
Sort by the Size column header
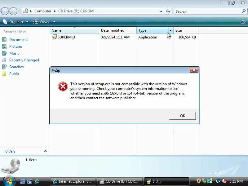186,30
